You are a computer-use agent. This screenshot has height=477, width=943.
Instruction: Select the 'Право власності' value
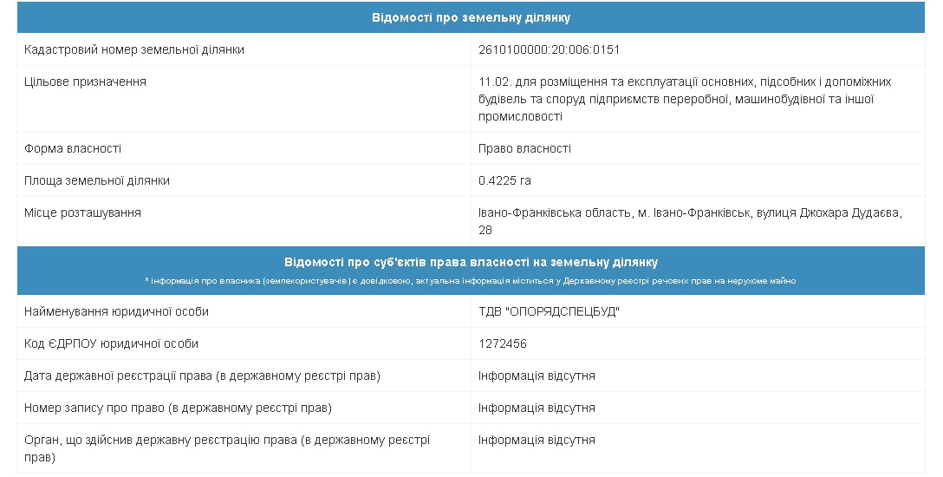[x=524, y=148]
